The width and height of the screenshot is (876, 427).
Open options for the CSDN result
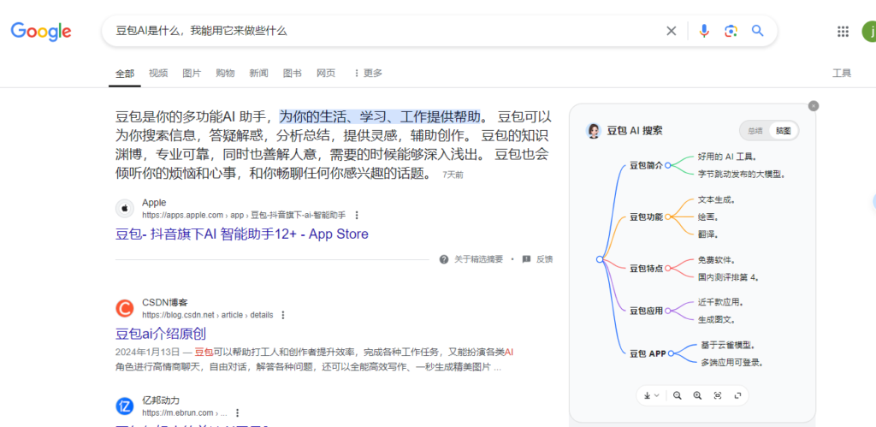click(x=282, y=315)
